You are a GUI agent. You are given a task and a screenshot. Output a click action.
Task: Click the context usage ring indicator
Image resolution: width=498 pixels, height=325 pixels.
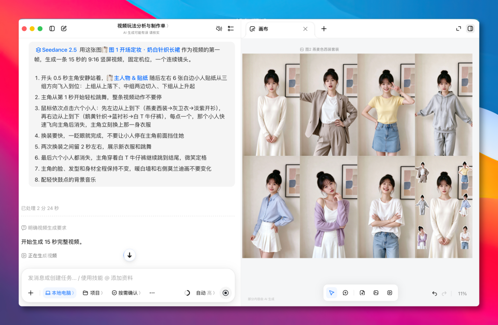[x=187, y=293]
